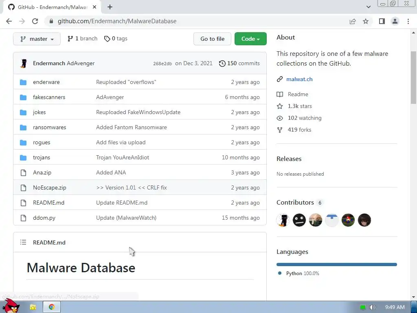The height and width of the screenshot is (313, 417).
Task: Click the trojans folder icon
Action: click(23, 158)
